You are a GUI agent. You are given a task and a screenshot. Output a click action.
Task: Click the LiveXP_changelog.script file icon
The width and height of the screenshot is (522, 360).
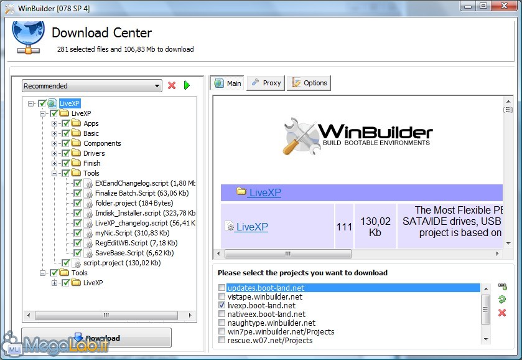[88, 224]
